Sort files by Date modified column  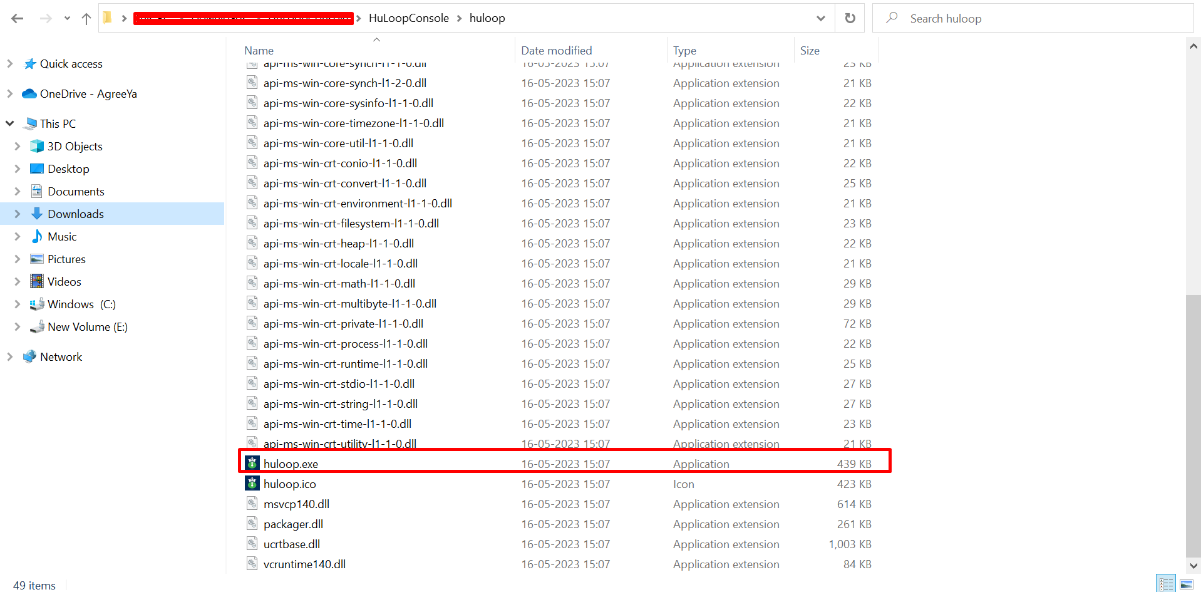coord(556,50)
